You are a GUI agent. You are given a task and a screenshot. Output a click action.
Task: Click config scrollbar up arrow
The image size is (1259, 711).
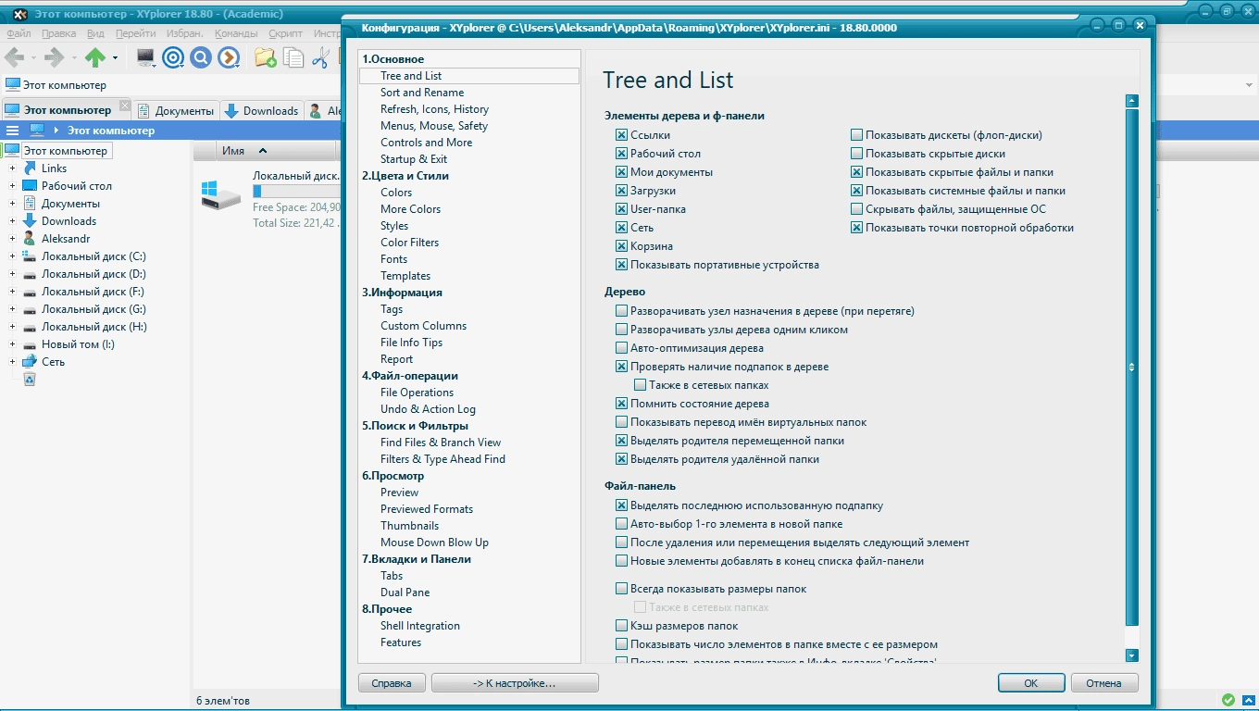click(x=1131, y=101)
